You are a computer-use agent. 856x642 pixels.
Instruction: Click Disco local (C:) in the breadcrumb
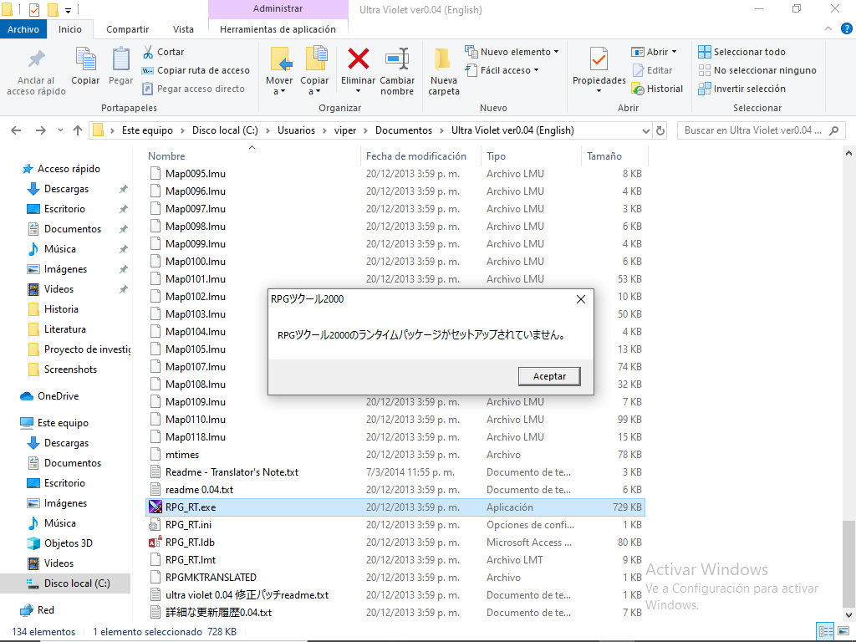coord(225,130)
